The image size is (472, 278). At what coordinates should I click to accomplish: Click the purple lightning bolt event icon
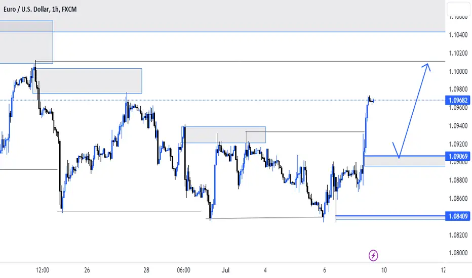[x=373, y=255]
